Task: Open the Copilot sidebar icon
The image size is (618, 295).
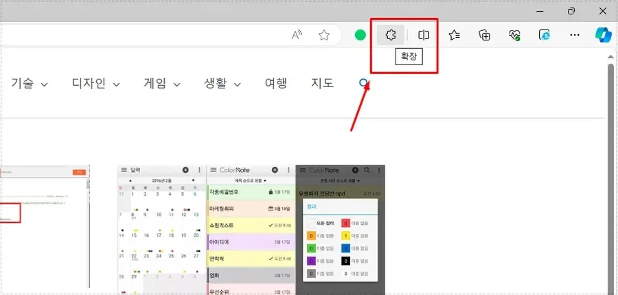Action: pos(603,36)
